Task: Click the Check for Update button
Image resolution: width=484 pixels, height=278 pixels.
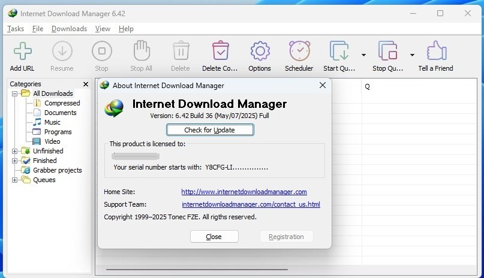Action: pos(210,130)
